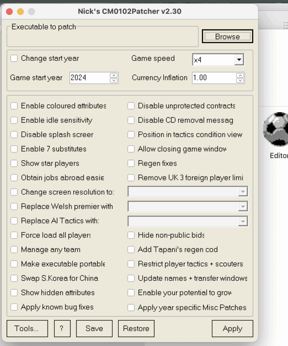Expand the screen resolution dropdown
Screen dimensions: 288x346
(242, 192)
